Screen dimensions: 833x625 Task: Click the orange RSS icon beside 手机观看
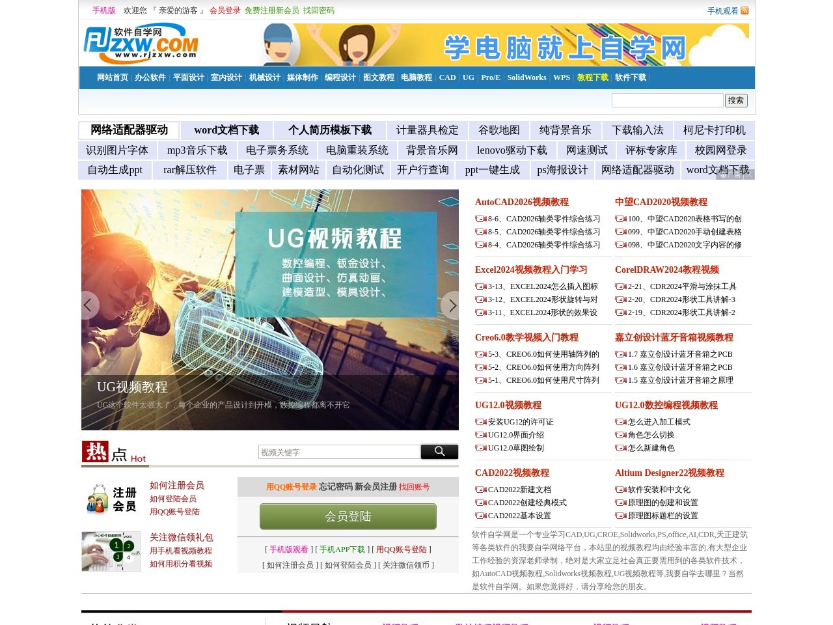[744, 10]
